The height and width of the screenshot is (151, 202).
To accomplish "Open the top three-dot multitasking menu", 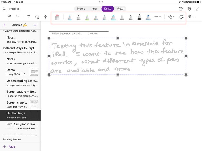I will 101,2.
